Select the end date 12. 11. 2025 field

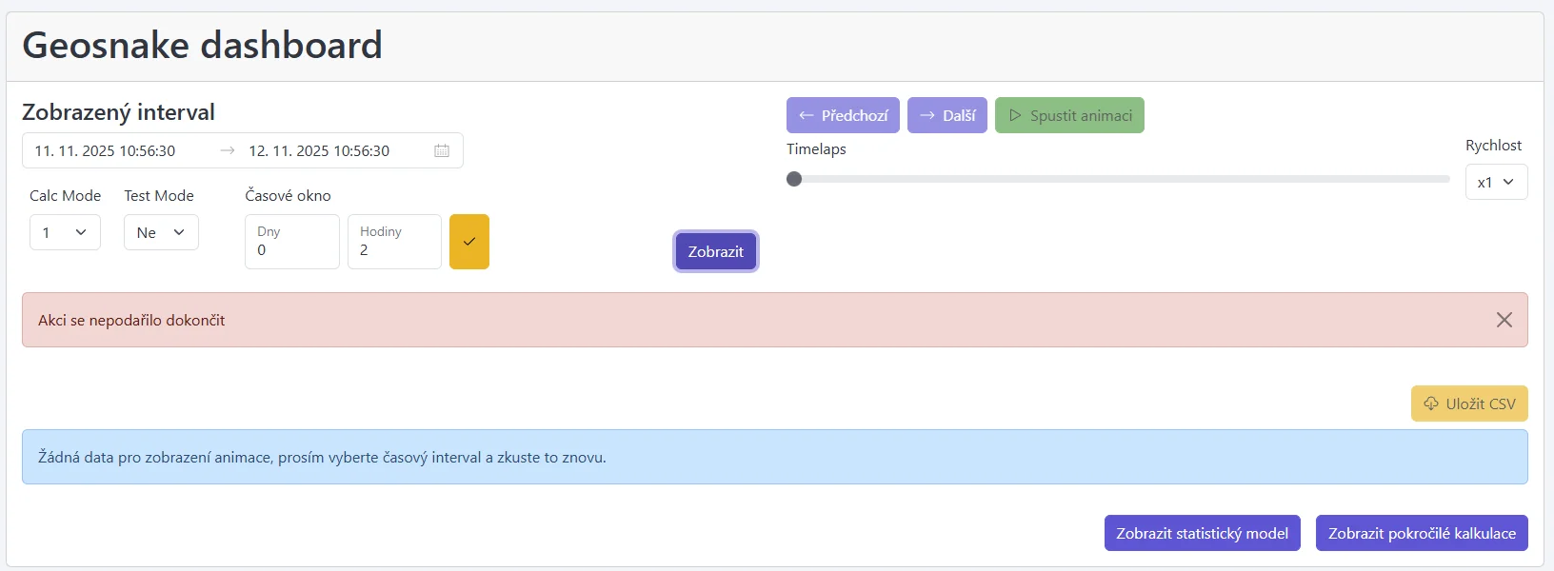click(319, 150)
